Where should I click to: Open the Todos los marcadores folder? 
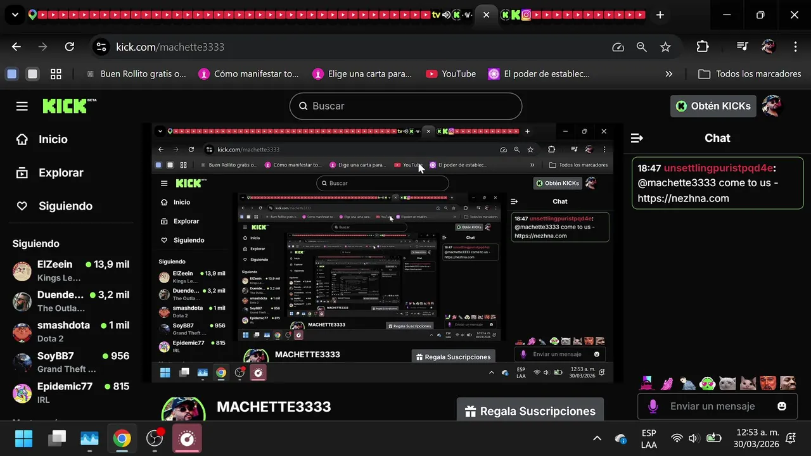pyautogui.click(x=750, y=74)
